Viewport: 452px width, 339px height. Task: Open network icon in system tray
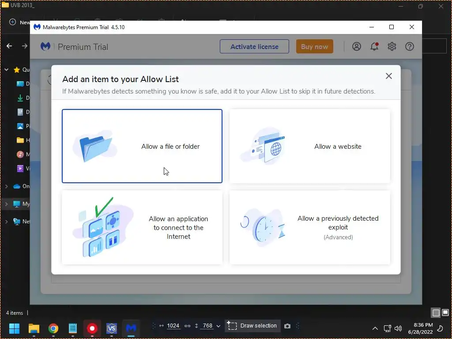click(x=387, y=328)
